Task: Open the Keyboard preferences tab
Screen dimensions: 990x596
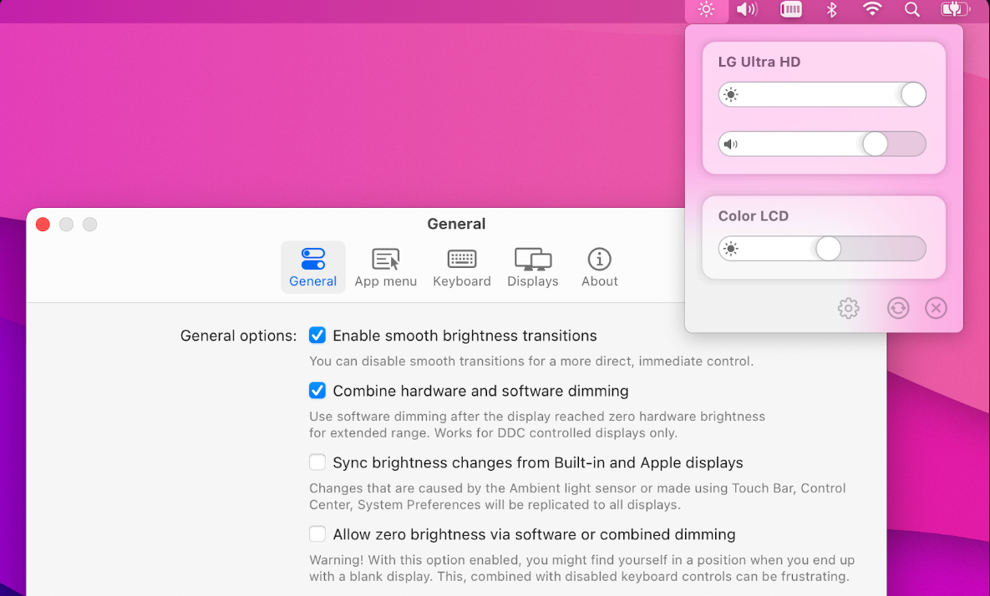Action: click(x=461, y=267)
